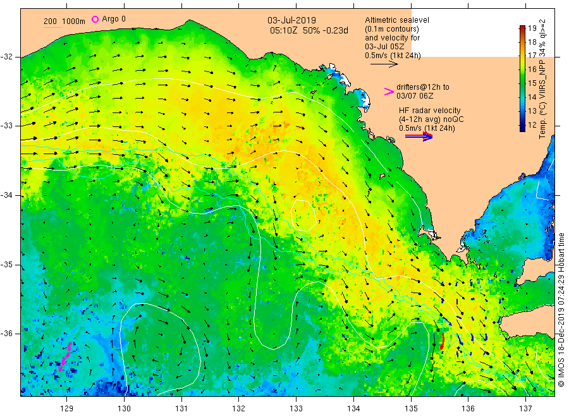The width and height of the screenshot is (569, 417).
Task: Click the '03/07 06Z' text
Action: click(415, 96)
